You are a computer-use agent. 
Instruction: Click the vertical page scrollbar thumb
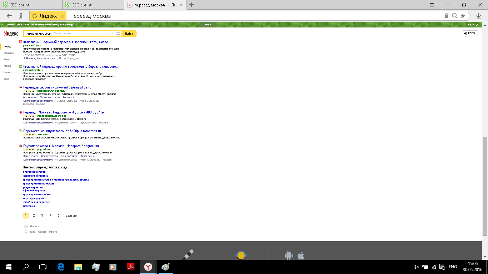(x=485, y=186)
